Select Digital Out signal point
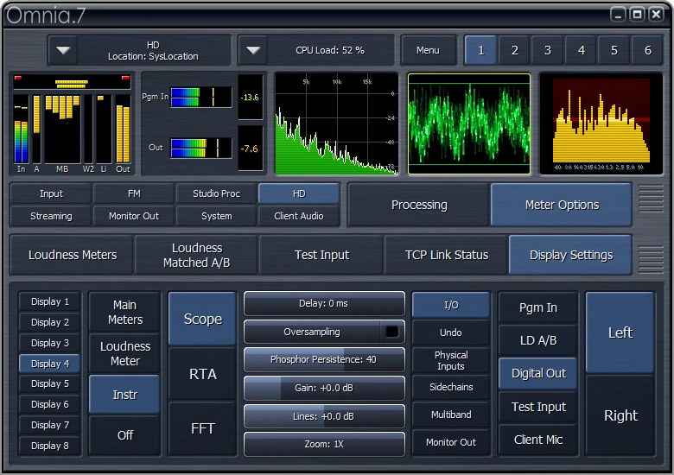674x475 pixels. click(538, 373)
